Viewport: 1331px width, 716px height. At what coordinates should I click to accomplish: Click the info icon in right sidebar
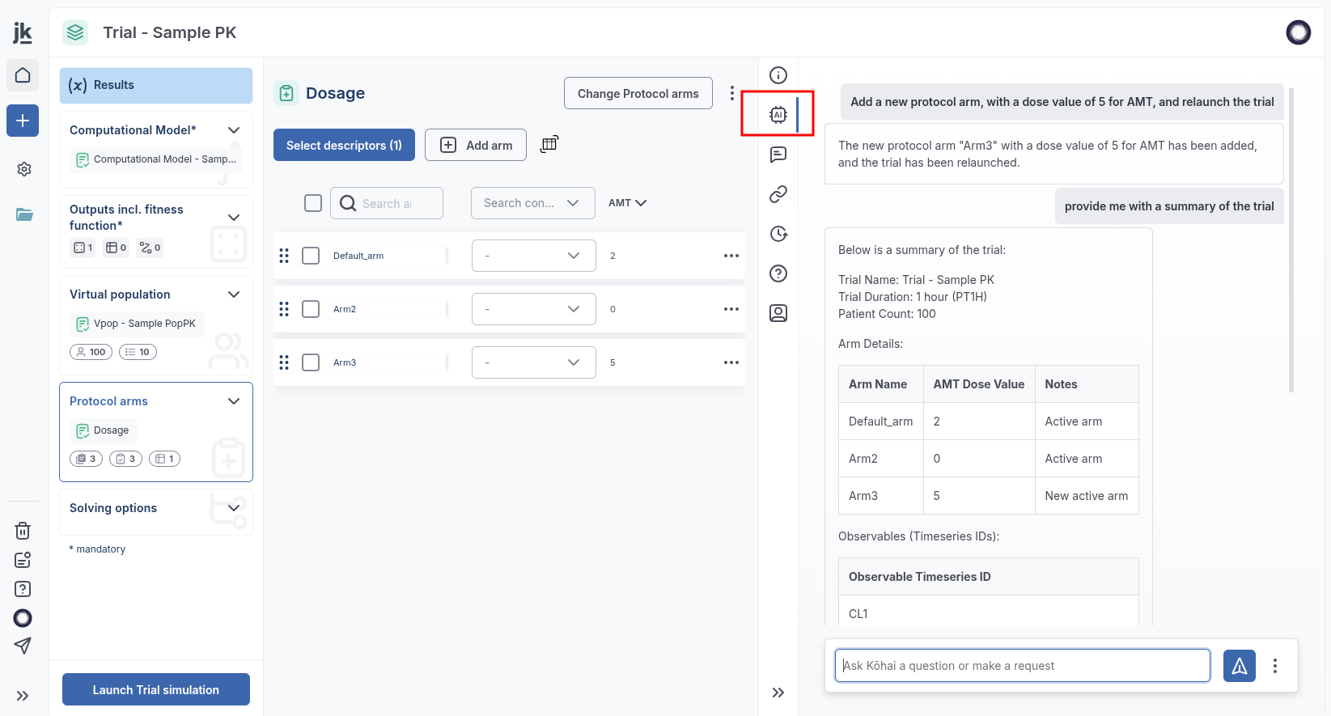778,75
